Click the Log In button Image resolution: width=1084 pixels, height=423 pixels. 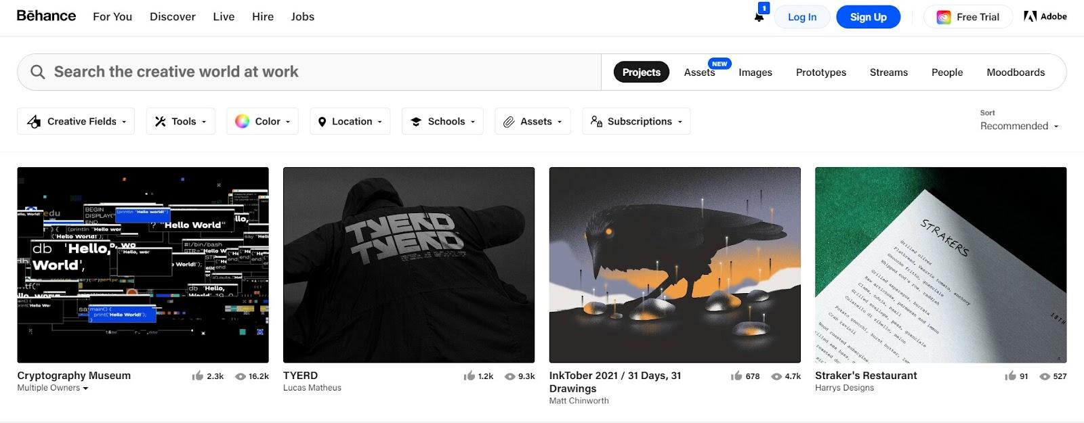coord(802,17)
